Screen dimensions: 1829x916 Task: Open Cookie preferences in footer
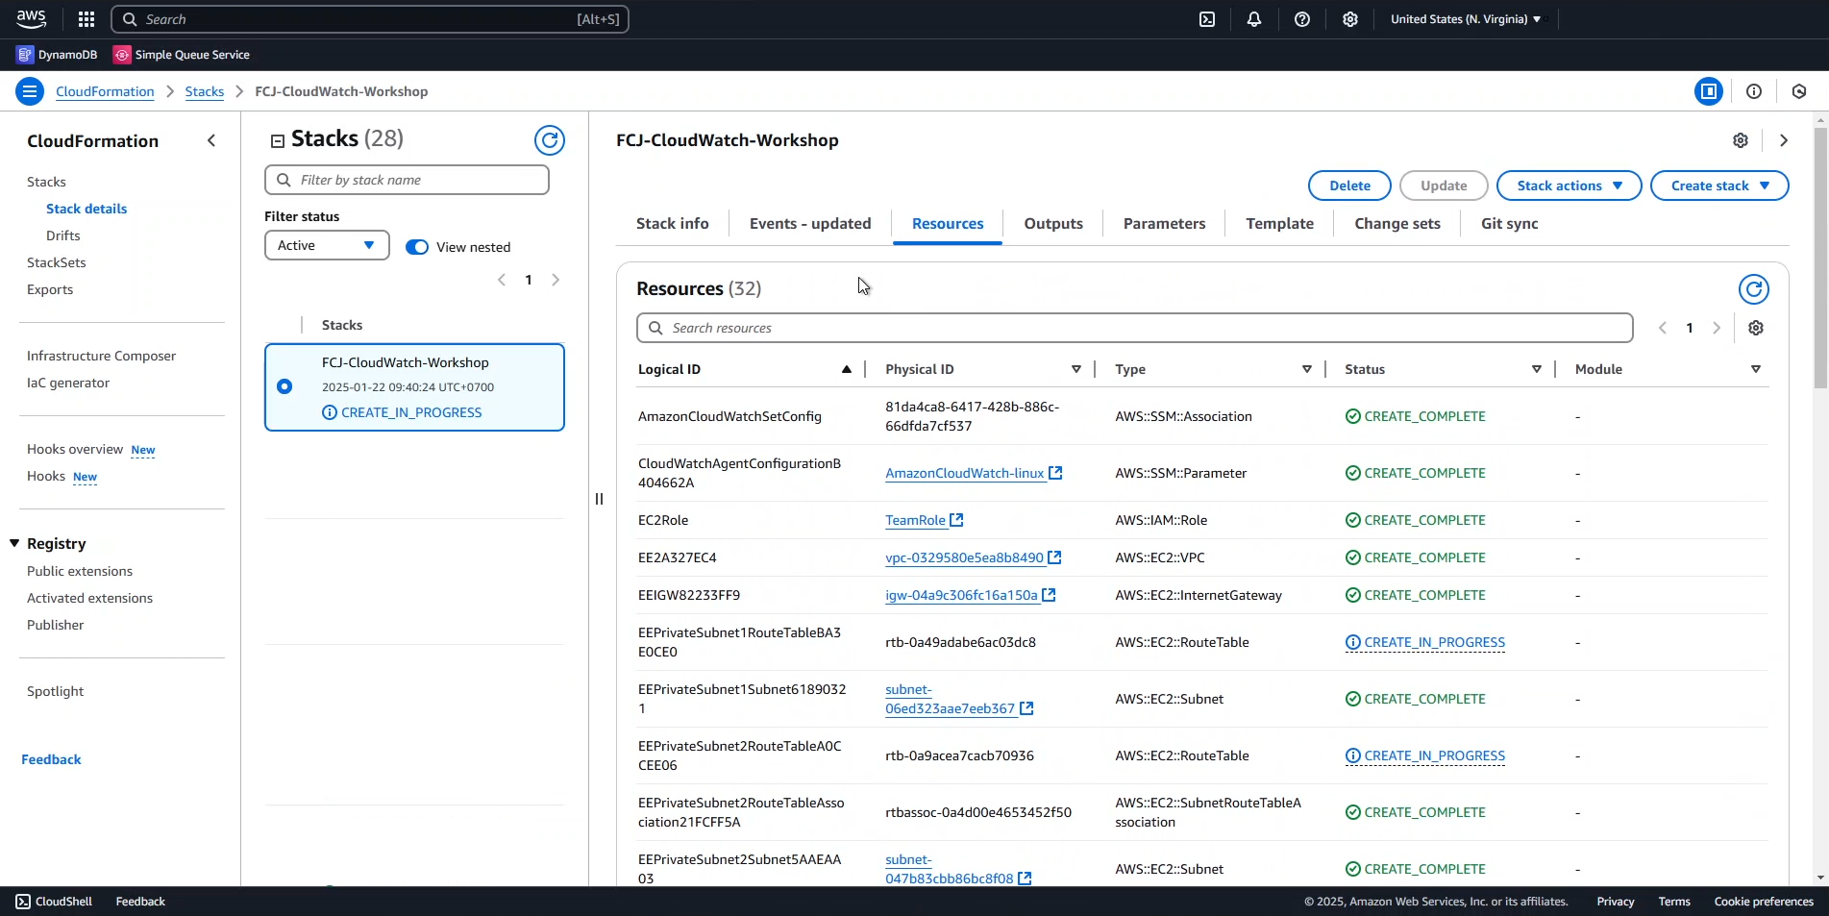pyautogui.click(x=1764, y=902)
